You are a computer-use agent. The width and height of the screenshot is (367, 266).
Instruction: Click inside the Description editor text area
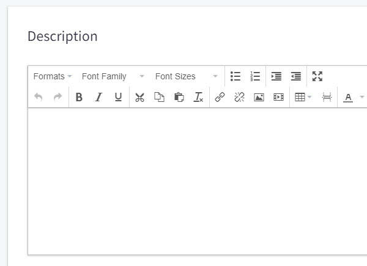tap(198, 181)
